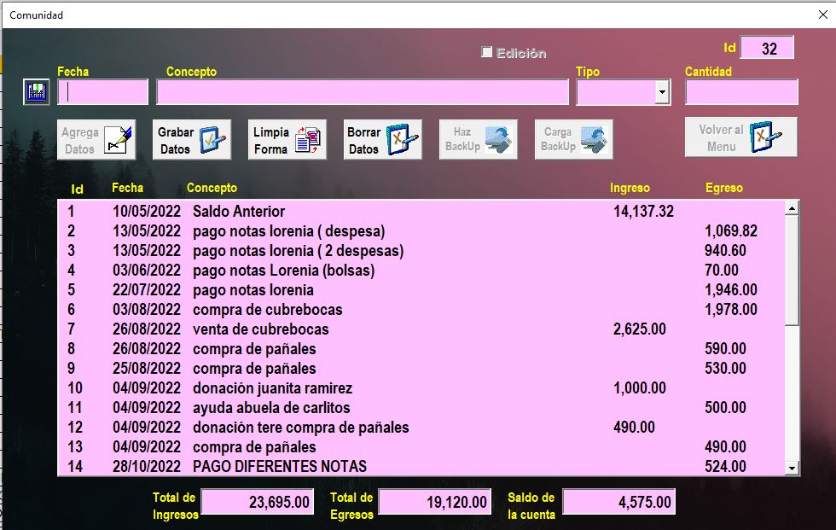Click the floppy disk save icon
Image resolution: width=836 pixels, height=530 pixels.
tap(36, 92)
